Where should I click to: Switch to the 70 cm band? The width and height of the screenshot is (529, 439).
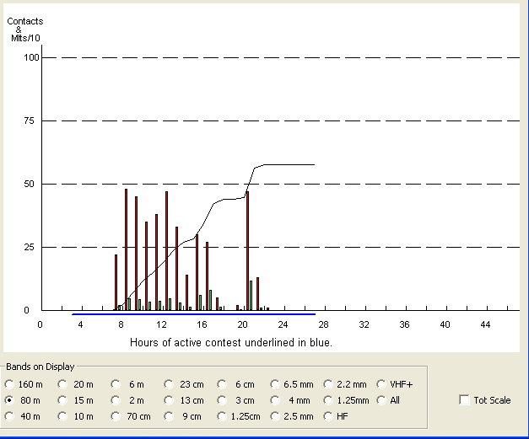pos(115,416)
